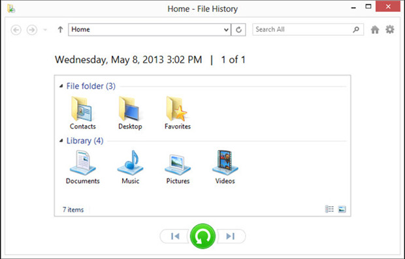This screenshot has height=259, width=405.
Task: Switch to details view icon
Action: (329, 209)
